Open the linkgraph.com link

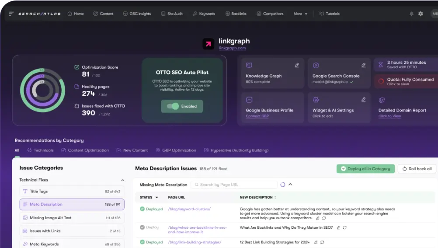coord(233,48)
